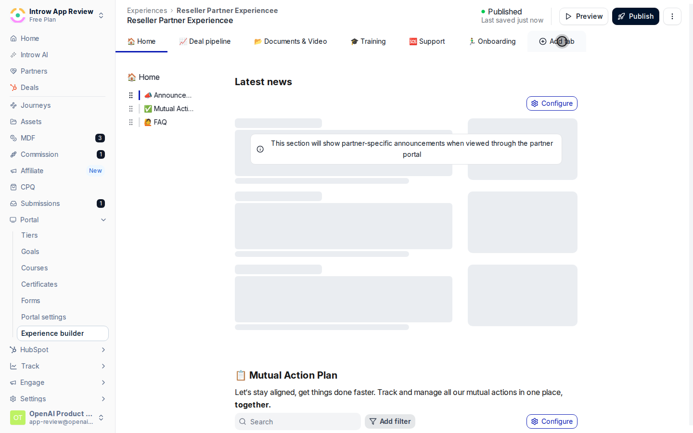Click the Assets folder icon
Screen dimensions: 693x433
pos(13,122)
